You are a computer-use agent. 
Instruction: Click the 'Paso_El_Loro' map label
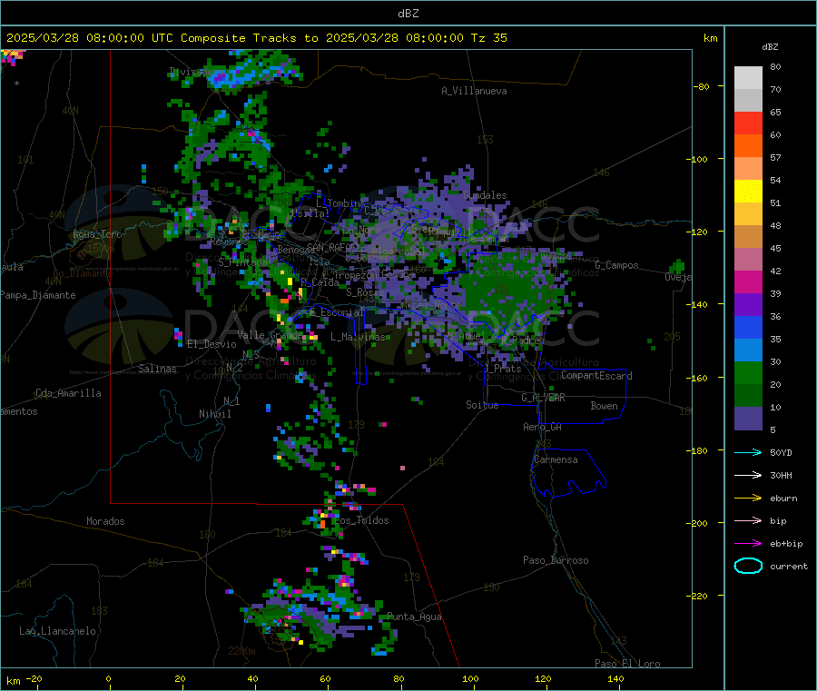627,664
